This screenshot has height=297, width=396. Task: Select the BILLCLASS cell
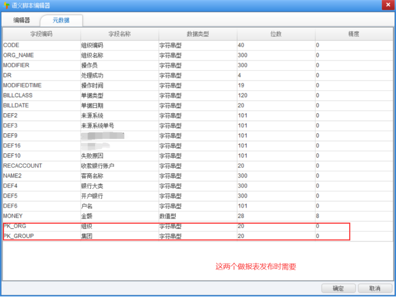click(42, 96)
